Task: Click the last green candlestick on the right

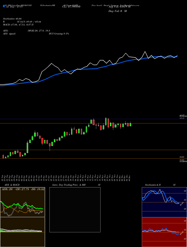Action: (x=130, y=125)
